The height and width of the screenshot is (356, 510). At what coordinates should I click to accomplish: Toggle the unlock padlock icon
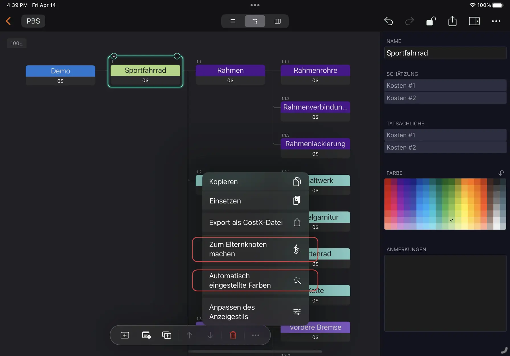(x=431, y=21)
